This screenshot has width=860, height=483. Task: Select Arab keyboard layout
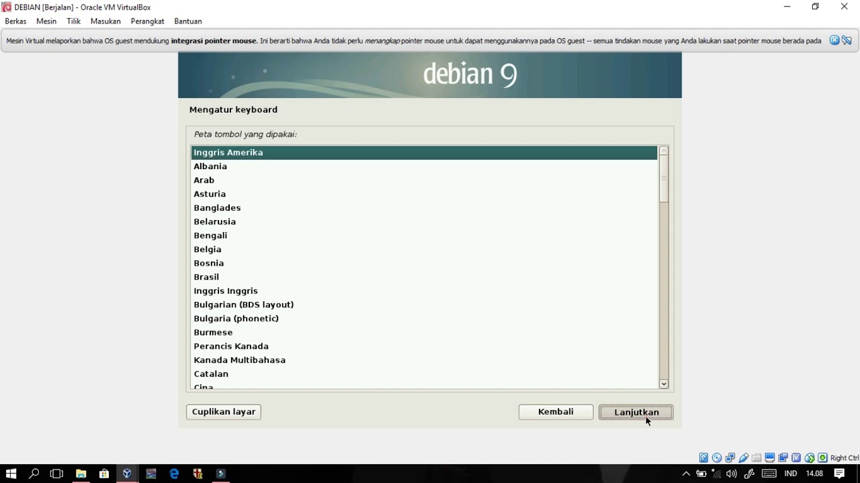click(424, 180)
